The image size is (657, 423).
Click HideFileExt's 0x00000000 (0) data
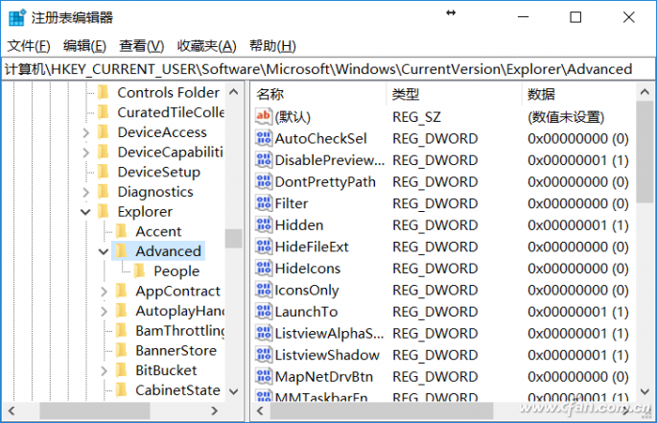577,247
